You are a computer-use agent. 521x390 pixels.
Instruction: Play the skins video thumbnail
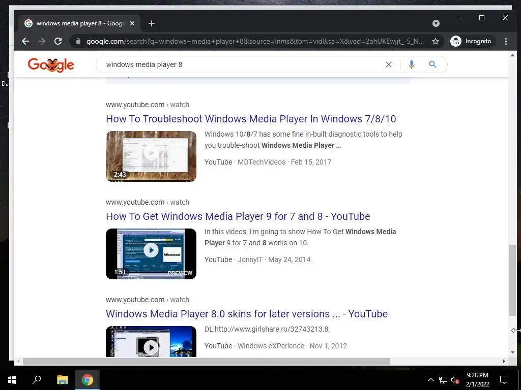[x=151, y=342]
